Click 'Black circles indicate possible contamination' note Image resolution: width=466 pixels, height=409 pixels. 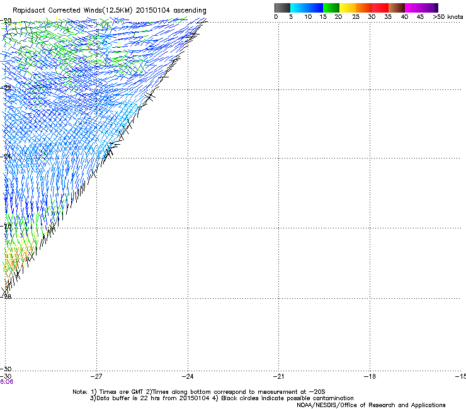click(x=287, y=398)
